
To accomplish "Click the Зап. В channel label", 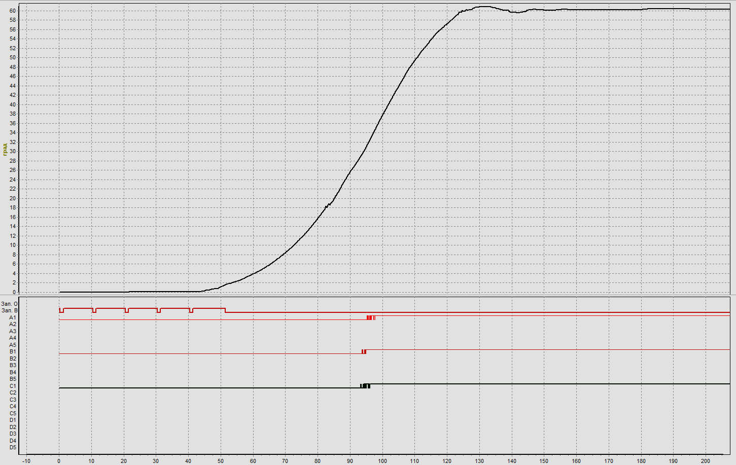I will click(10, 310).
